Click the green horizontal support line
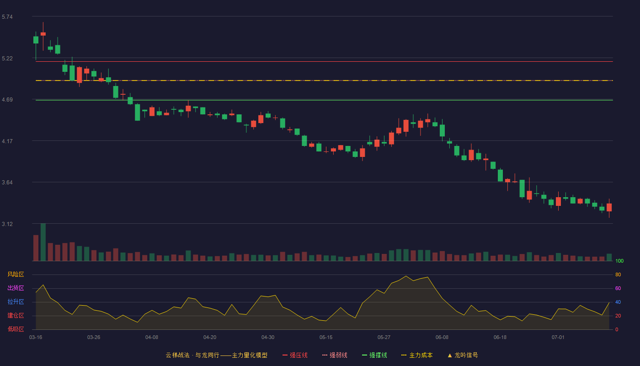The width and height of the screenshot is (640, 366). pos(324,100)
